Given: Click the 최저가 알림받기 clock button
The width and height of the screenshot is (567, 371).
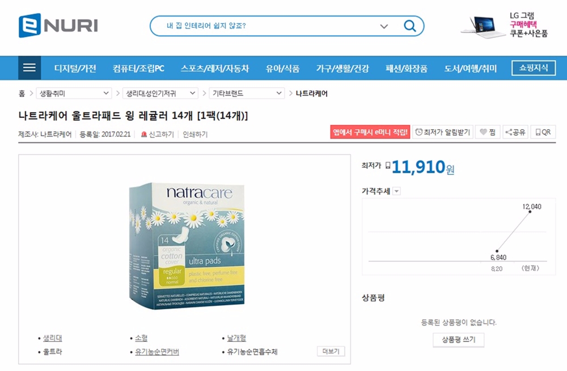Looking at the screenshot, I should (443, 132).
